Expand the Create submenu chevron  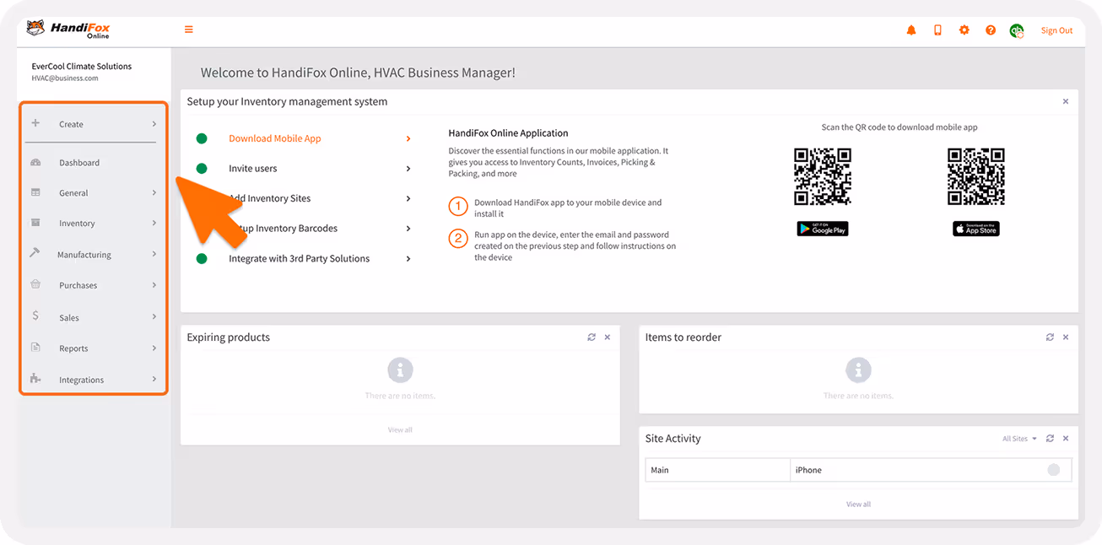(154, 124)
